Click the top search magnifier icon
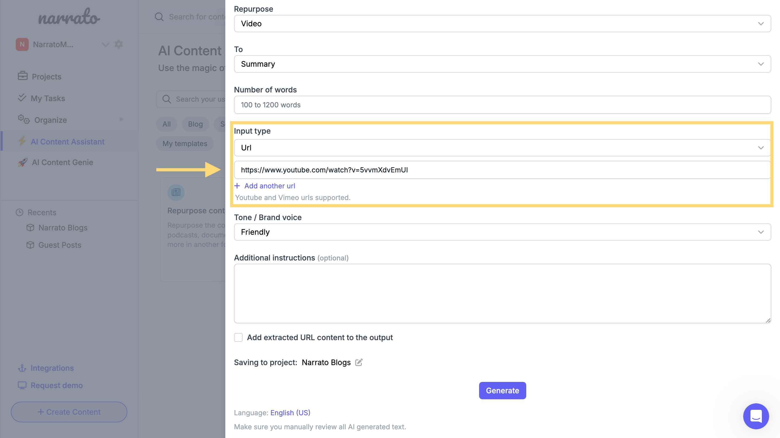Screen dimensions: 780x438 pos(159,17)
